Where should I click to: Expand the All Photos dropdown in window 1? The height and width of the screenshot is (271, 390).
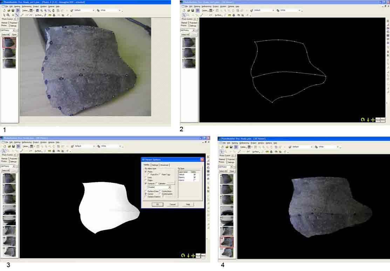16,30
